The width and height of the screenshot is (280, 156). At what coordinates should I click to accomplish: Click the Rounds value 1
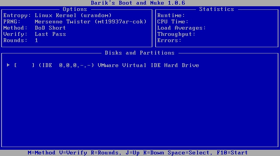[37, 41]
